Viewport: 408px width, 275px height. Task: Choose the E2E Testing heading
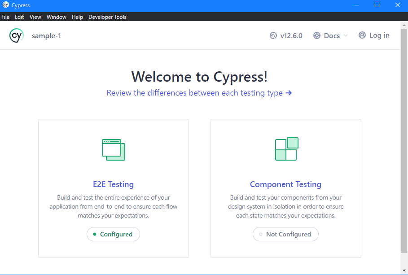click(x=114, y=184)
